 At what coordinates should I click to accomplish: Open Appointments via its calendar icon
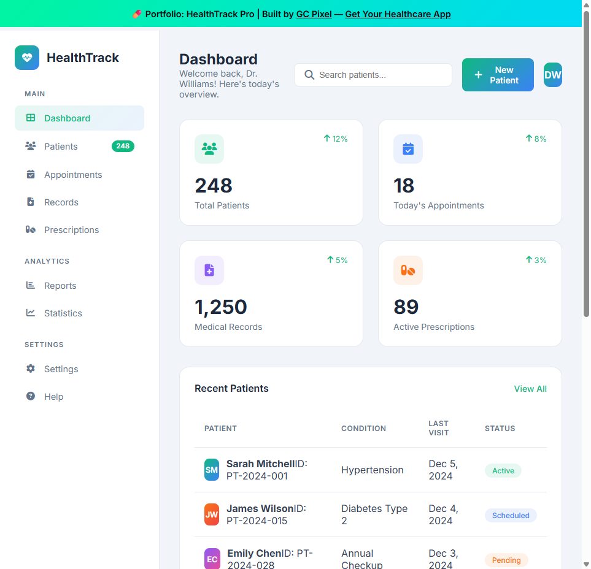(x=30, y=174)
